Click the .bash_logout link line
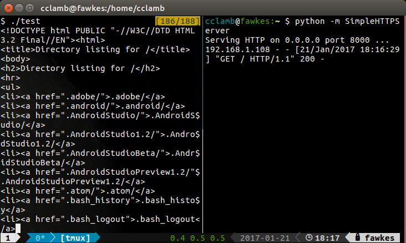Image resolution: width=406 pixels, height=243 pixels. tap(100, 219)
